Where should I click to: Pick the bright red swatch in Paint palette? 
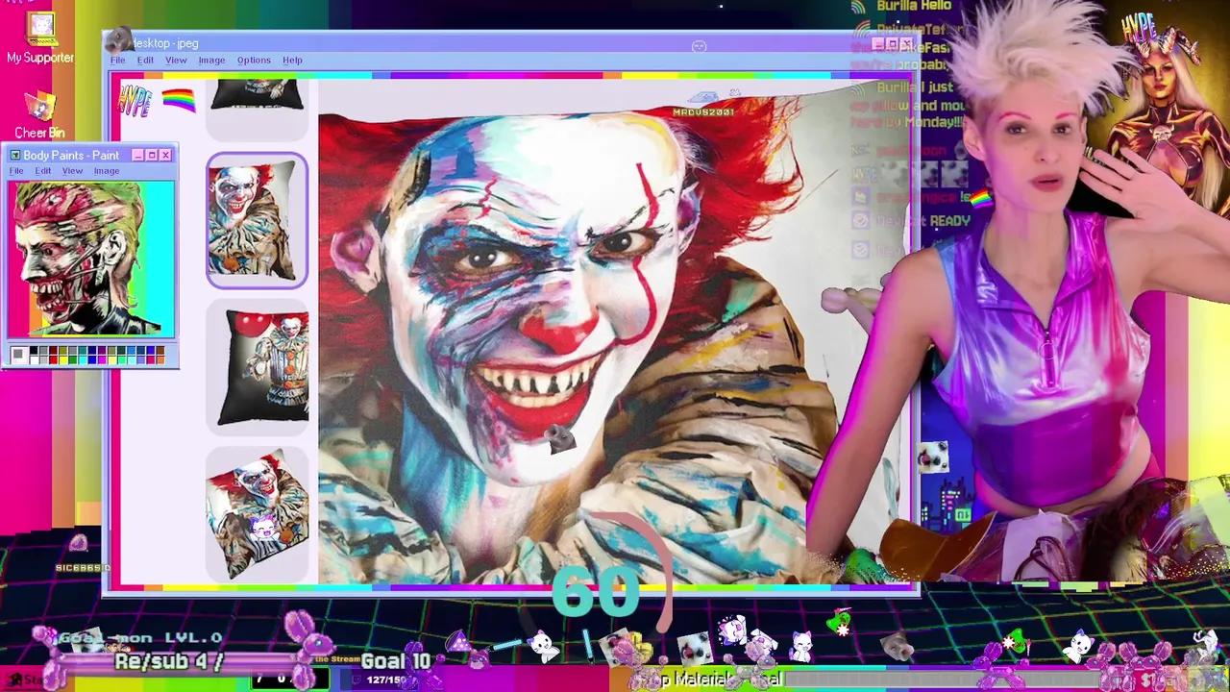53,360
